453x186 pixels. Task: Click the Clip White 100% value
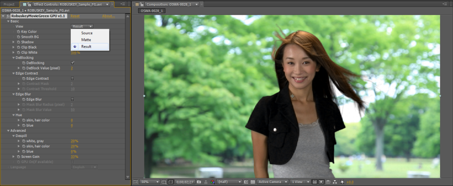point(75,53)
